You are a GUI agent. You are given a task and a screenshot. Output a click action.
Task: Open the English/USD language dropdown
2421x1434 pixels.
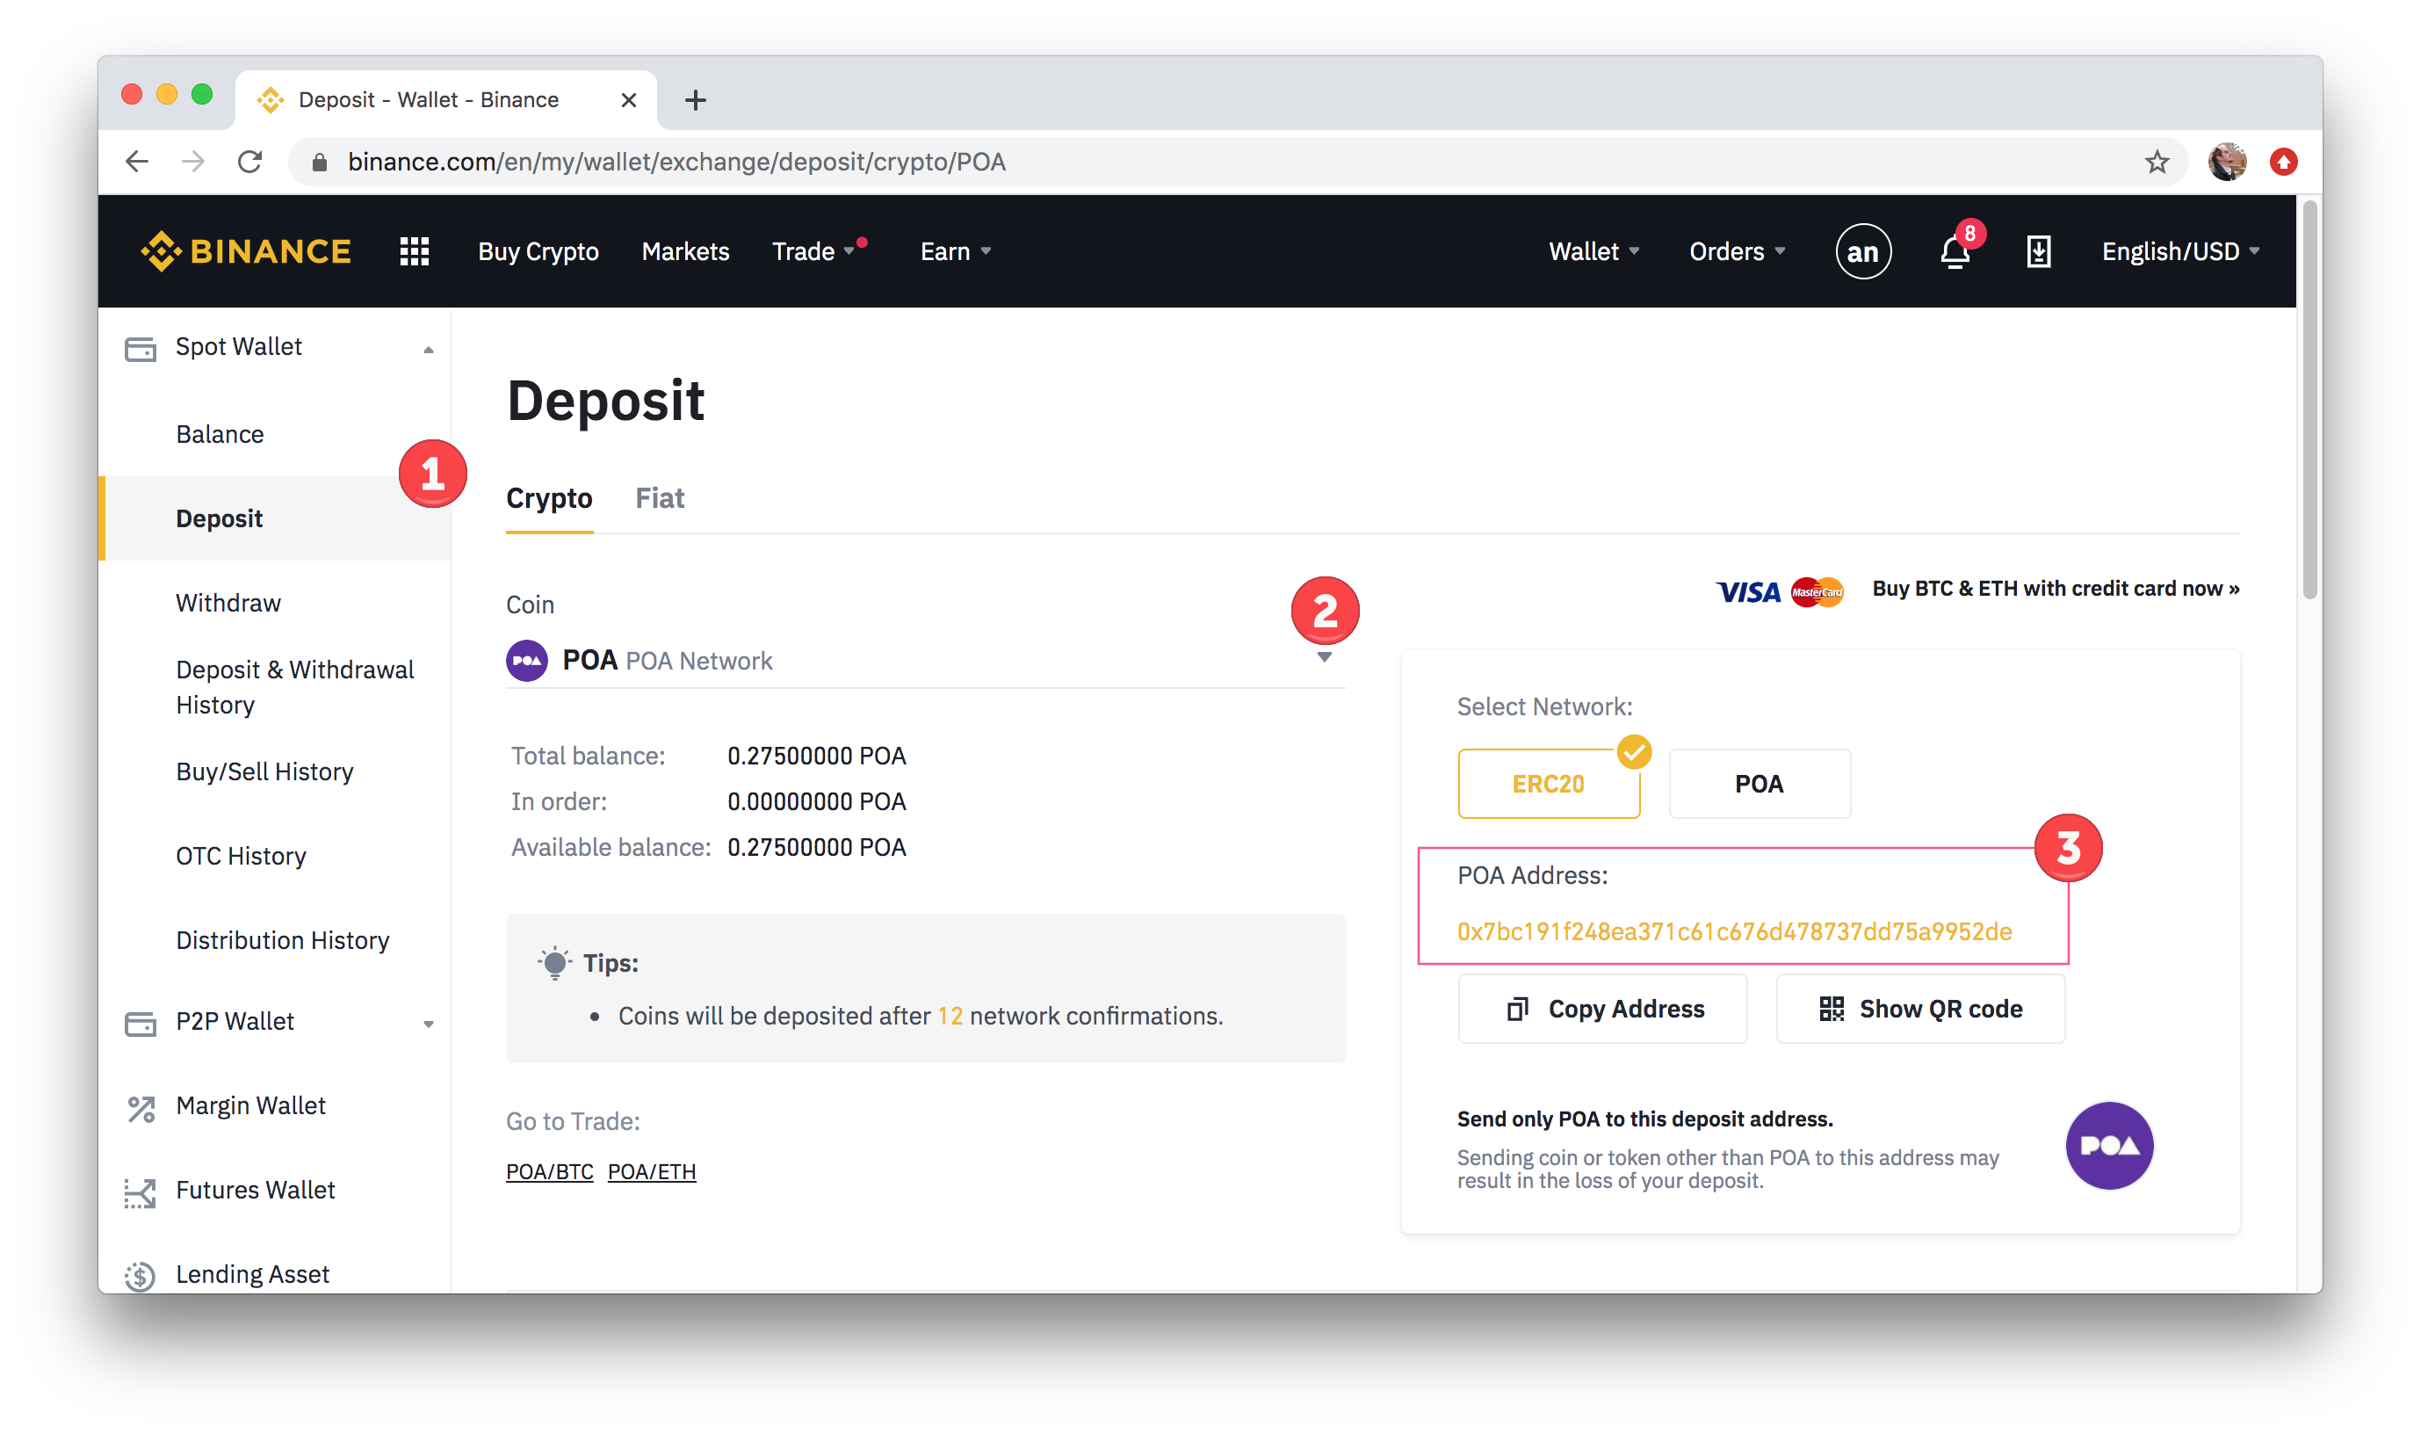pyautogui.click(x=2179, y=252)
